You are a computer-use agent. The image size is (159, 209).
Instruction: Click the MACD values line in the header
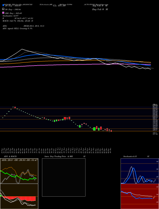tap(18, 21)
